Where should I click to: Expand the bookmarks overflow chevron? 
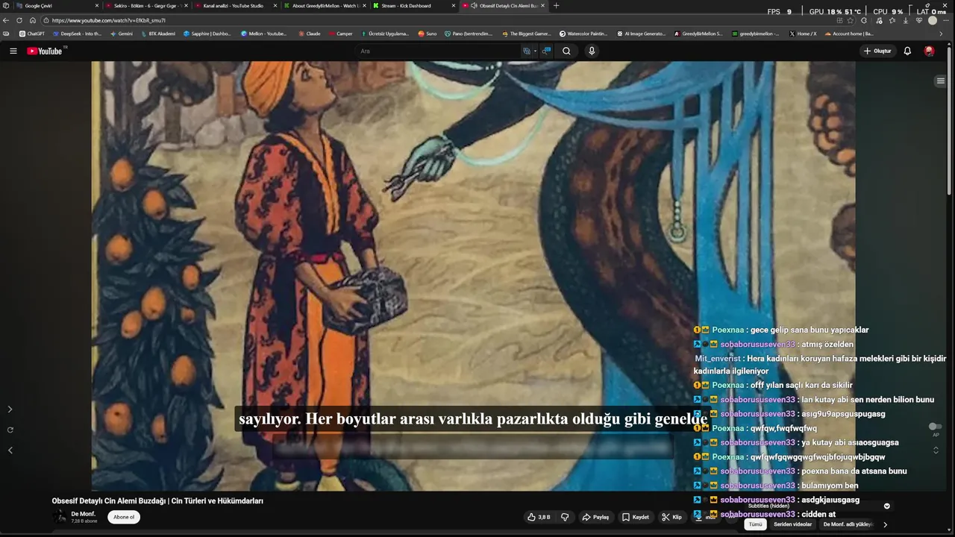pos(941,34)
